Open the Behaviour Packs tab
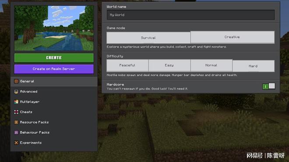Viewport: 289px width, 162px height. pyautogui.click(x=54, y=132)
